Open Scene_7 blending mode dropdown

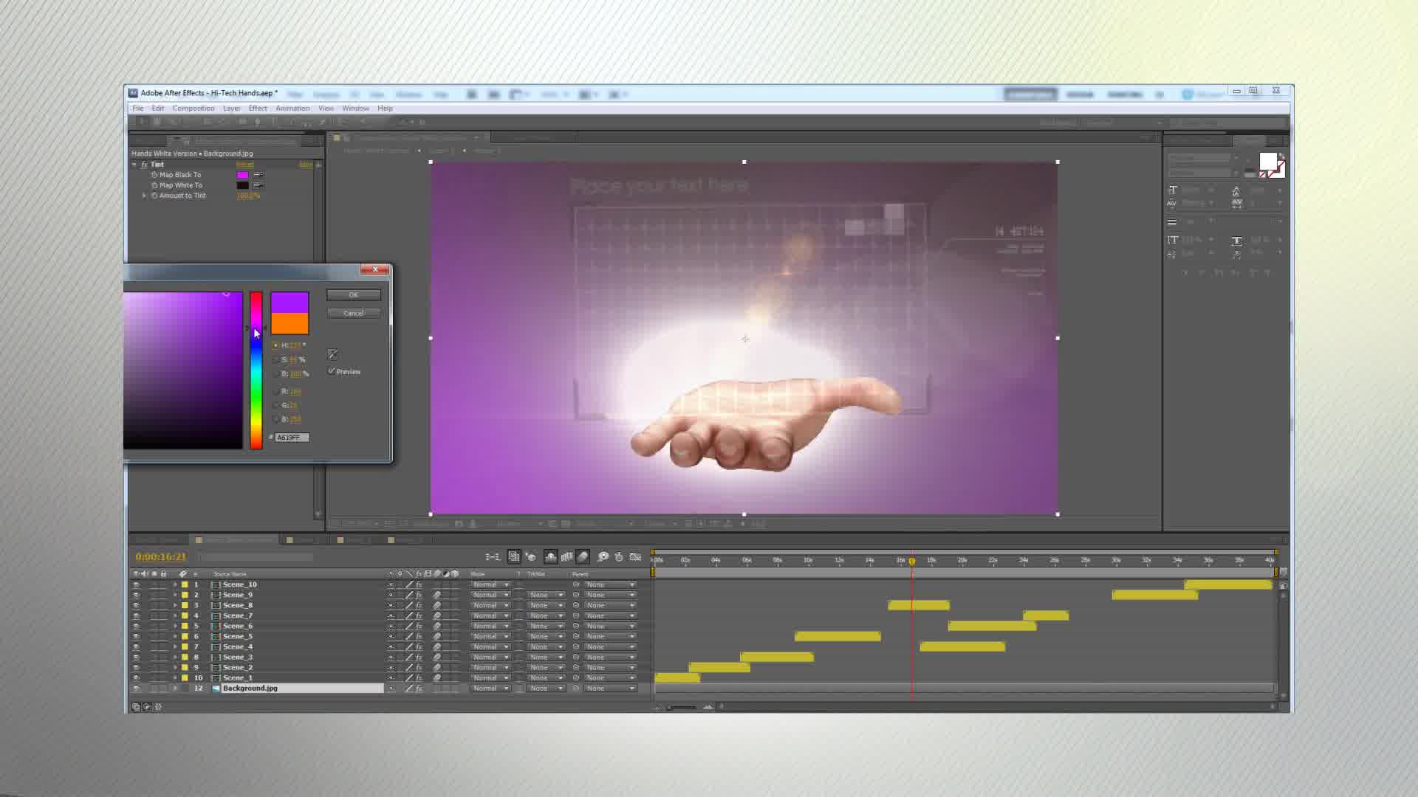[491, 615]
